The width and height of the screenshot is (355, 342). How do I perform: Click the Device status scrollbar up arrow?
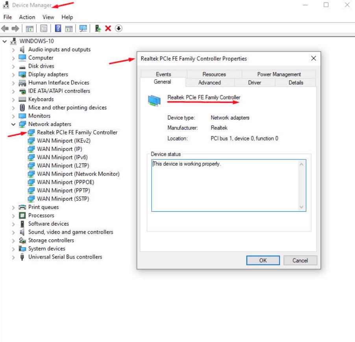tap(301, 165)
